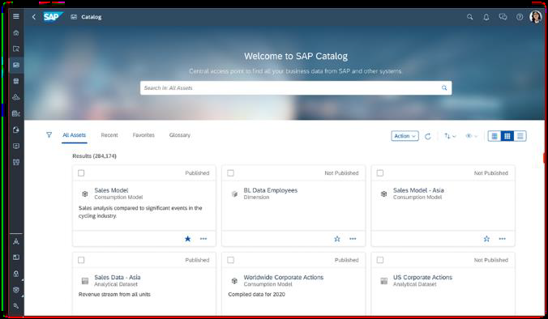
Task: Open the visibility eye dropdown
Action: click(x=471, y=136)
